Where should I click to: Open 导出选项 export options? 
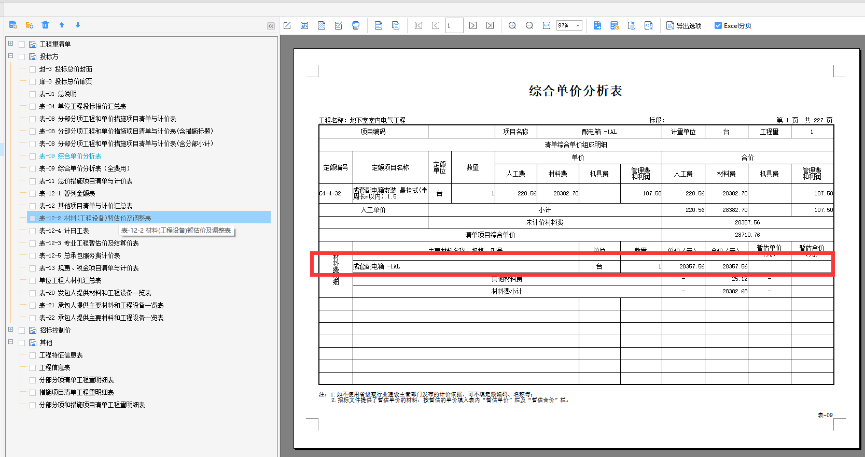tap(684, 25)
